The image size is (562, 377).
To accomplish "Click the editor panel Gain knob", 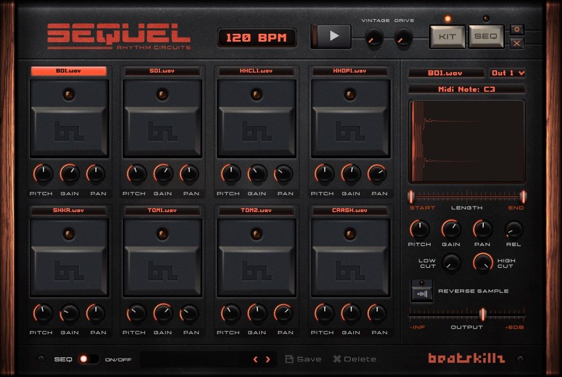I will point(451,229).
